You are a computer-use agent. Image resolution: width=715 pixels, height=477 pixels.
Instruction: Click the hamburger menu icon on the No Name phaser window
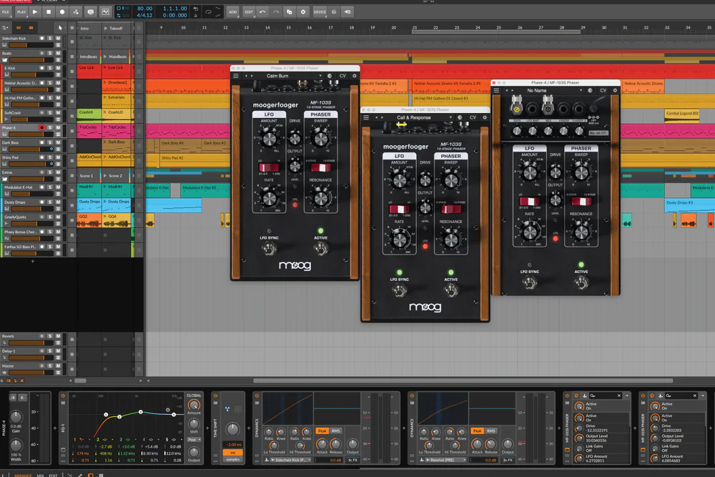496,90
